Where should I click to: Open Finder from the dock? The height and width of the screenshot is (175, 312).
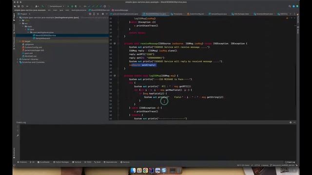point(133,170)
